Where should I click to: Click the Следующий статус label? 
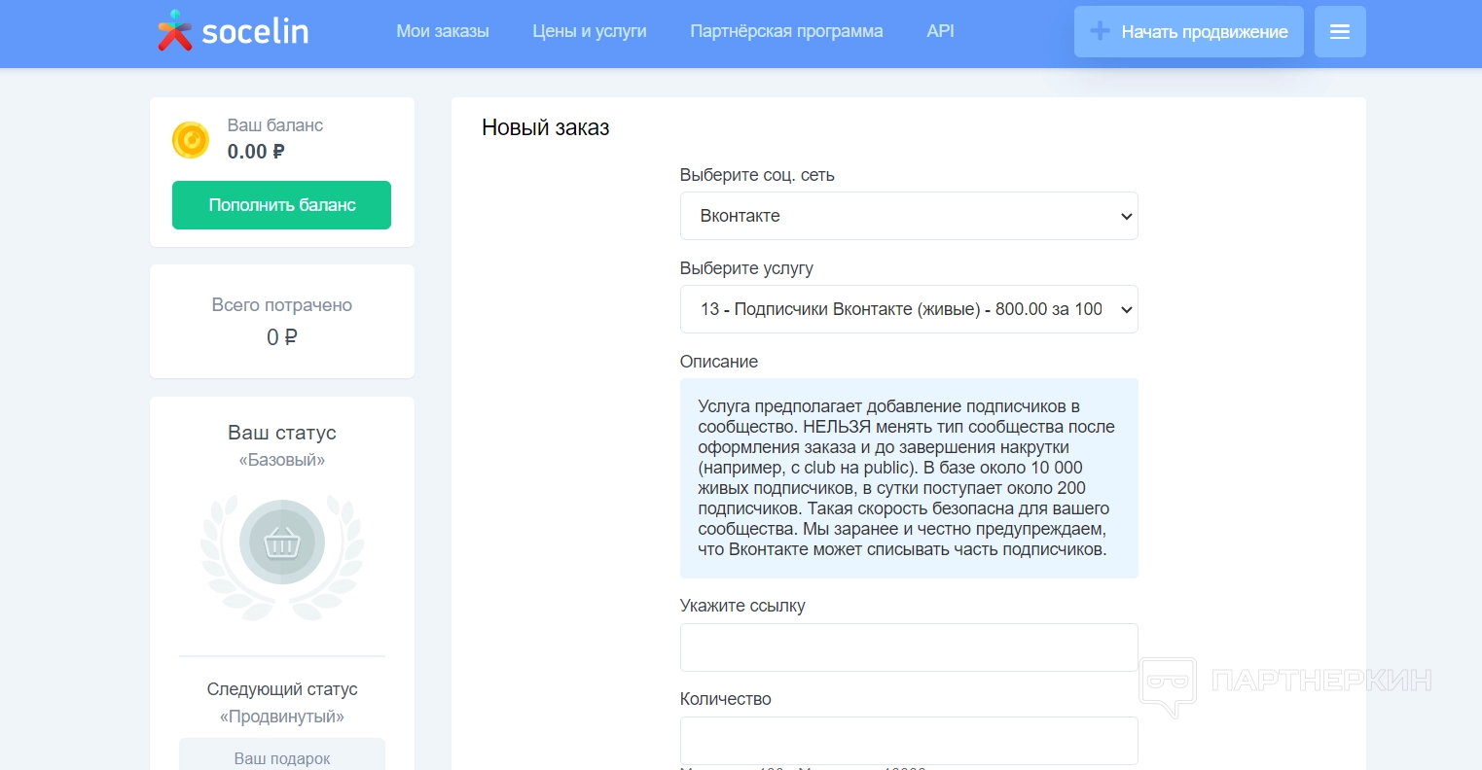coord(282,689)
